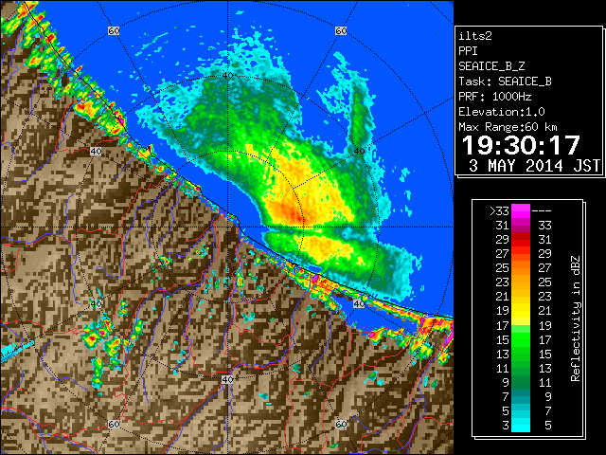
Task: Pick the yellow legend band beside '19'
Action: coord(521,311)
